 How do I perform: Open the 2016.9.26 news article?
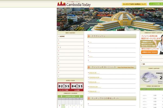point(94,82)
